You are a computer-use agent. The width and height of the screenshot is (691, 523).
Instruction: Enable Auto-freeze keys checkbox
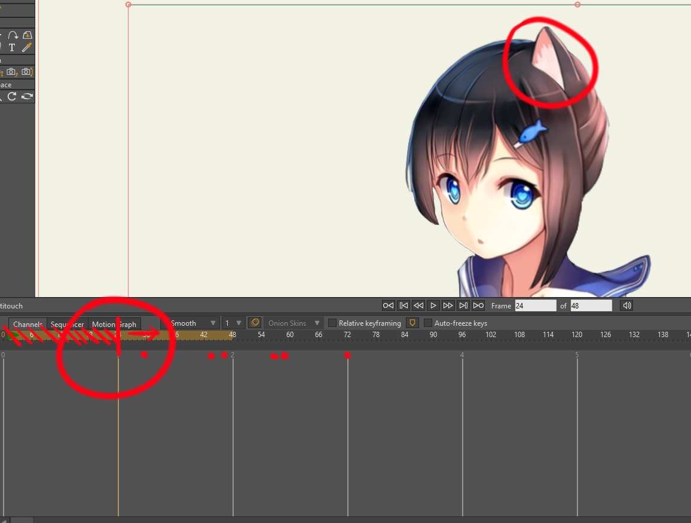point(427,323)
